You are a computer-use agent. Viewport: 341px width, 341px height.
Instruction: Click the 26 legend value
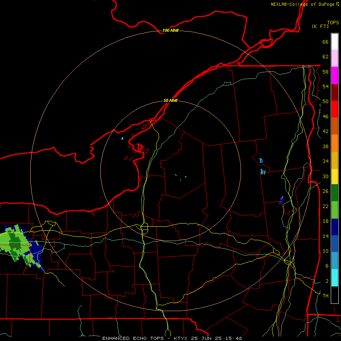tap(325, 191)
